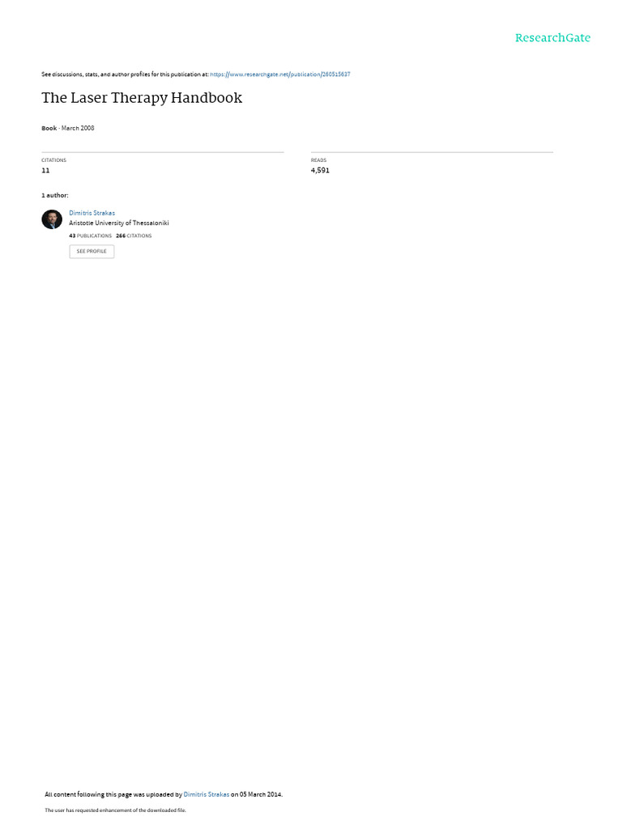The height and width of the screenshot is (829, 622).
Task: Open the researchgate.net publication URL link
Action: click(x=279, y=74)
